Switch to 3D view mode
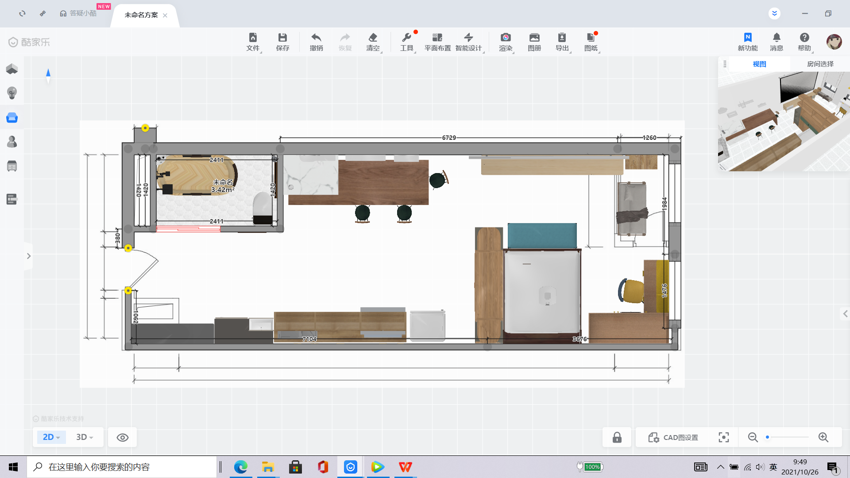850x478 pixels. pos(85,437)
